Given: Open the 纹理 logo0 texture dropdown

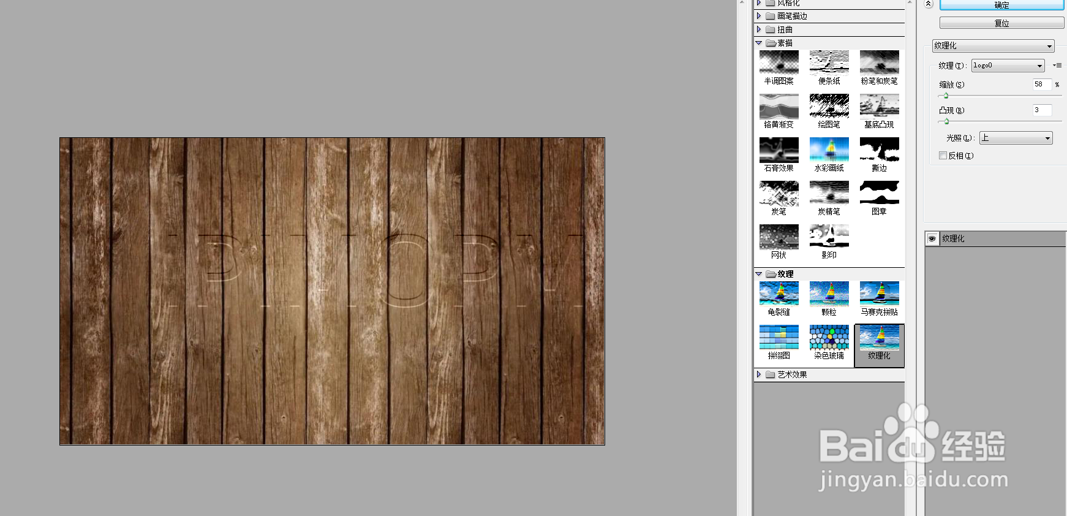Looking at the screenshot, I should pyautogui.click(x=1008, y=66).
